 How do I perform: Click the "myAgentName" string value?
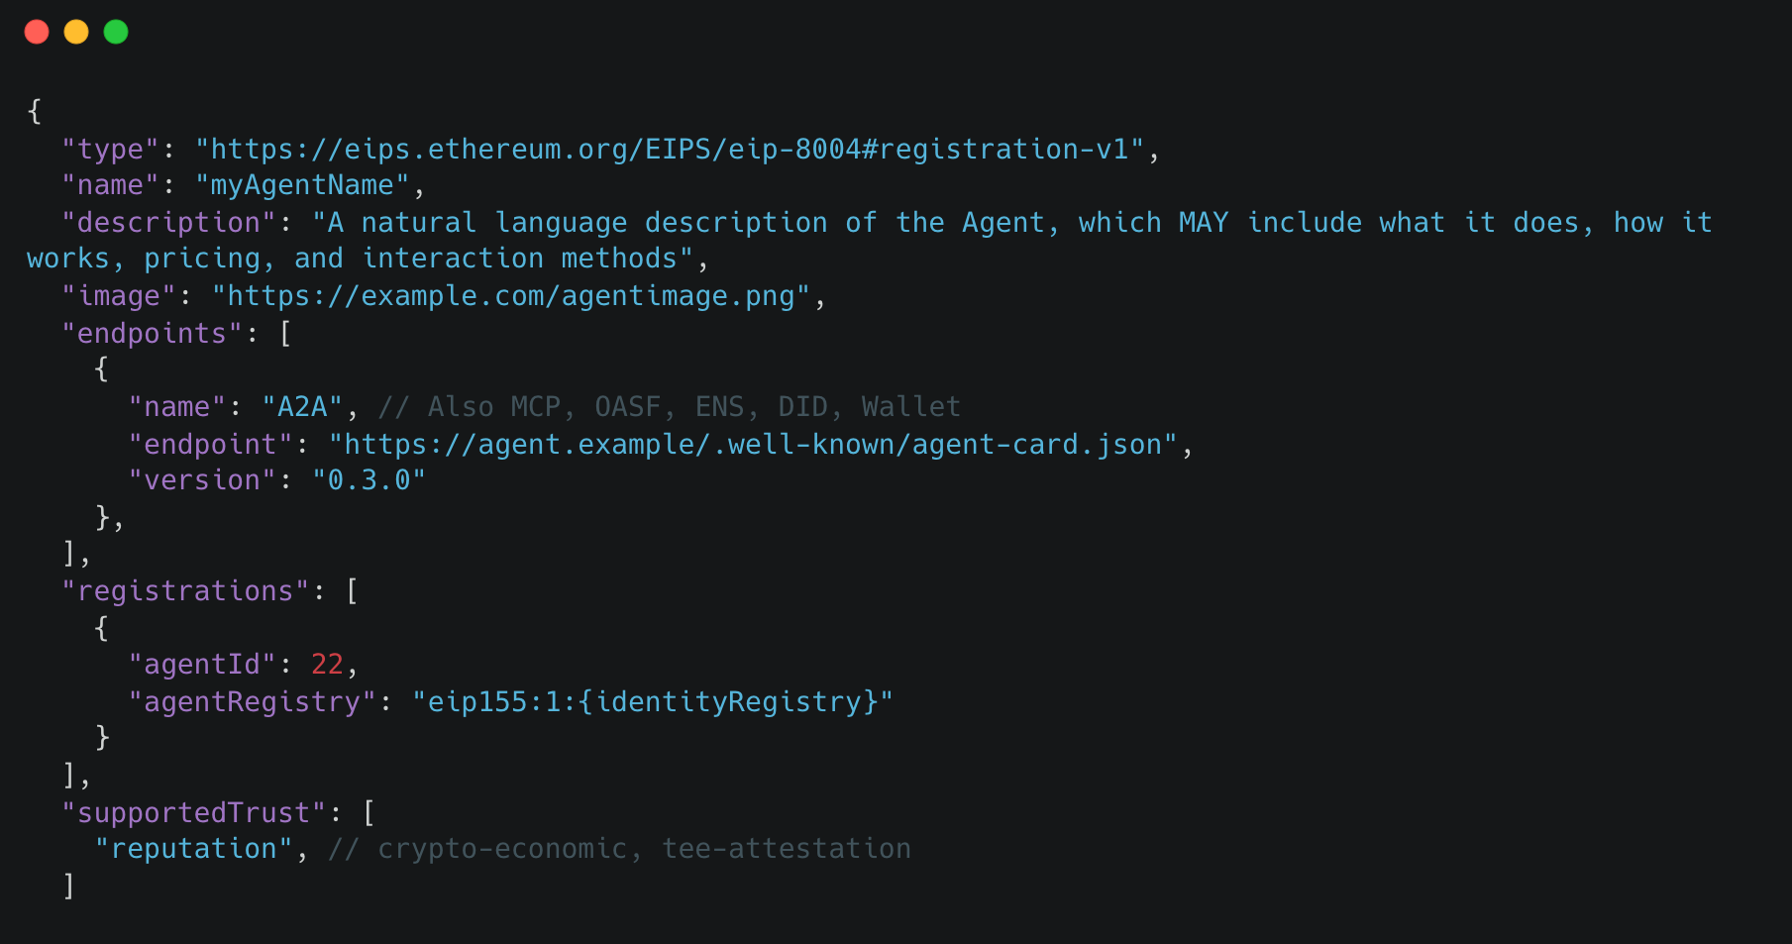pos(302,185)
